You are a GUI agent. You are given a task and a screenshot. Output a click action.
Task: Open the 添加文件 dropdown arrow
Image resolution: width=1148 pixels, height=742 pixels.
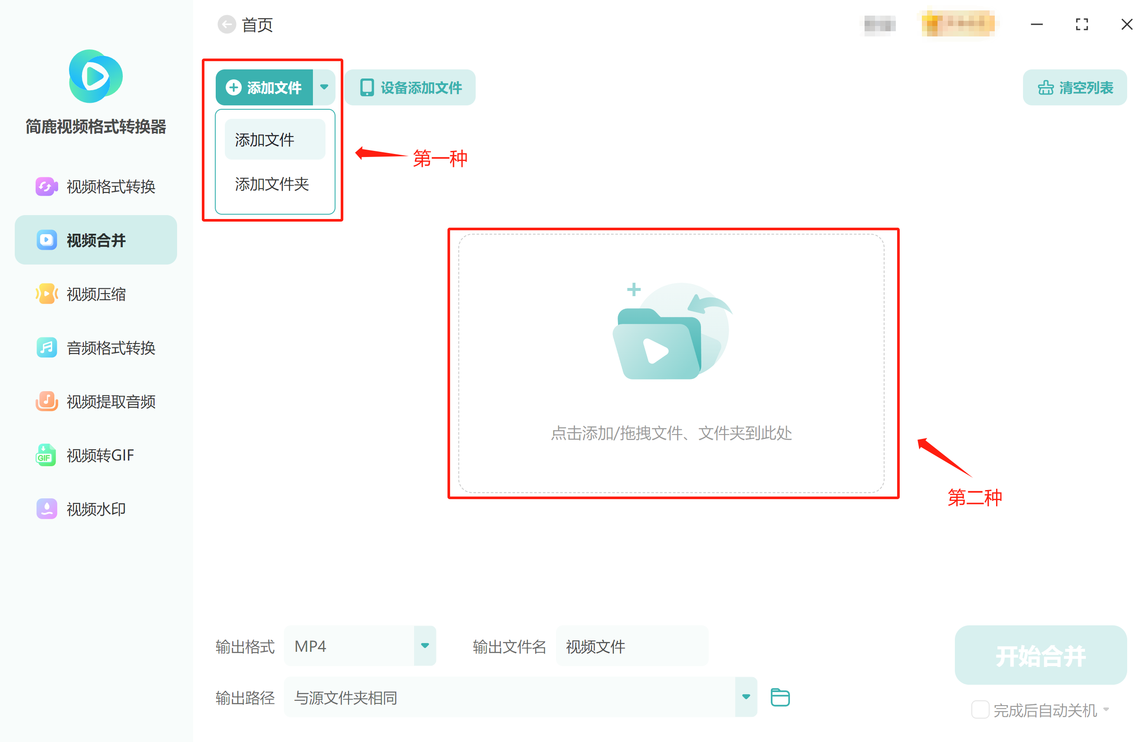pos(325,87)
